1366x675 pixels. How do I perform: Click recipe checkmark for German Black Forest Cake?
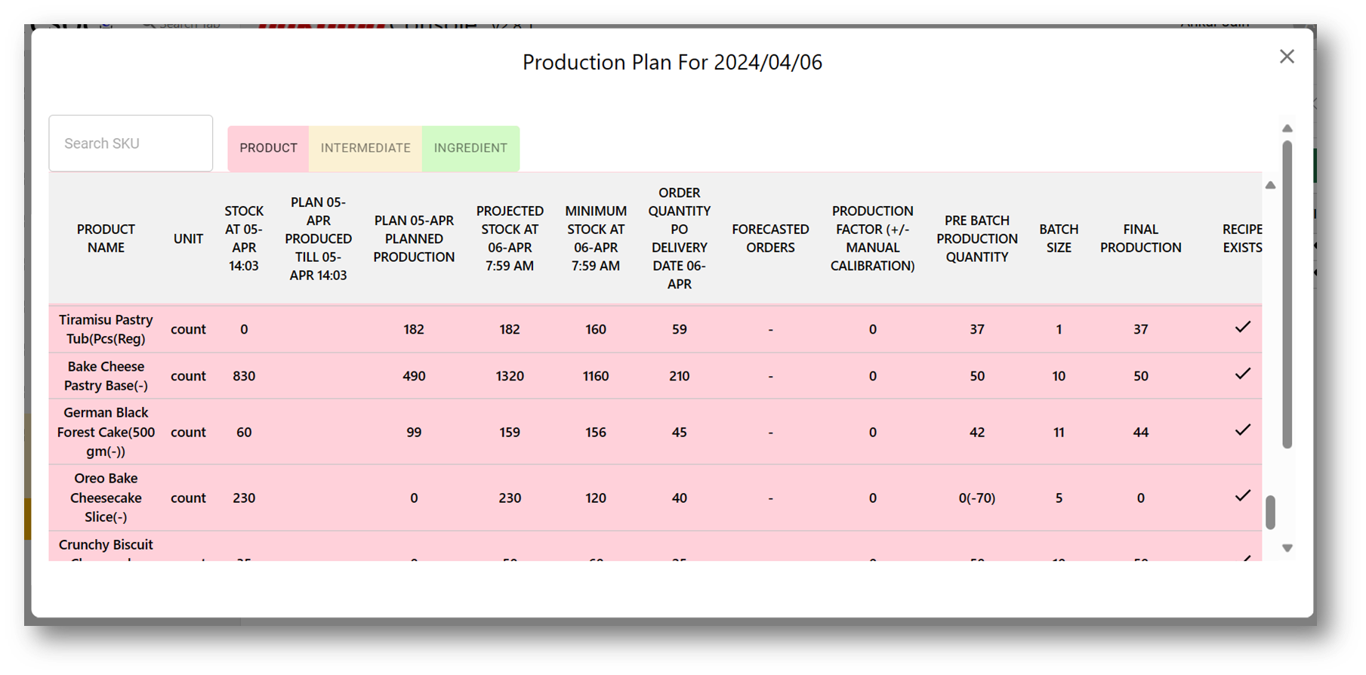[x=1242, y=430]
